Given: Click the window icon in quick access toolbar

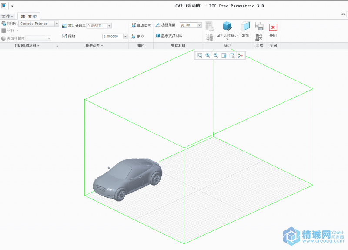Looking at the screenshot, I should [3, 6].
